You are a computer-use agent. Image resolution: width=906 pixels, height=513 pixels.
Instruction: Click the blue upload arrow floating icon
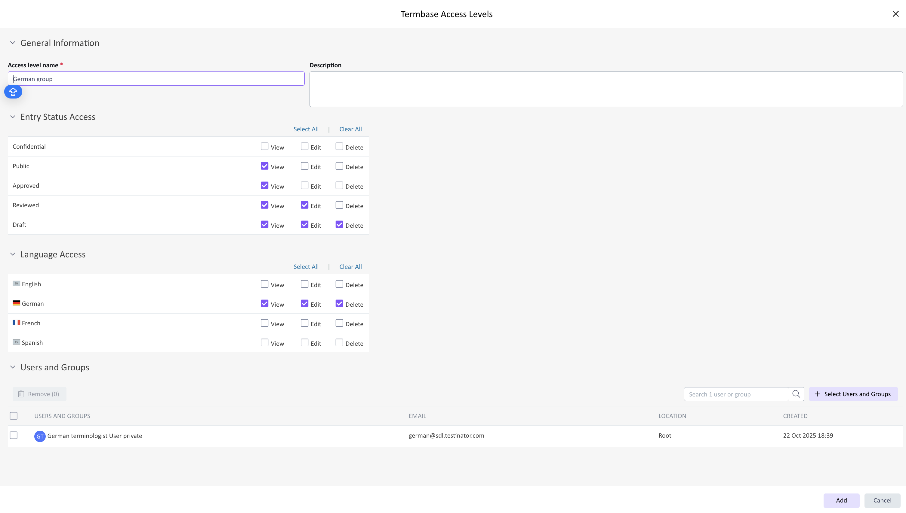[13, 92]
